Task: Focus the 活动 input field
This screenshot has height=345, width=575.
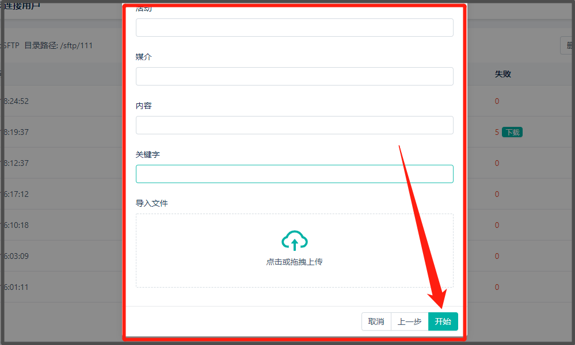Action: pyautogui.click(x=295, y=28)
